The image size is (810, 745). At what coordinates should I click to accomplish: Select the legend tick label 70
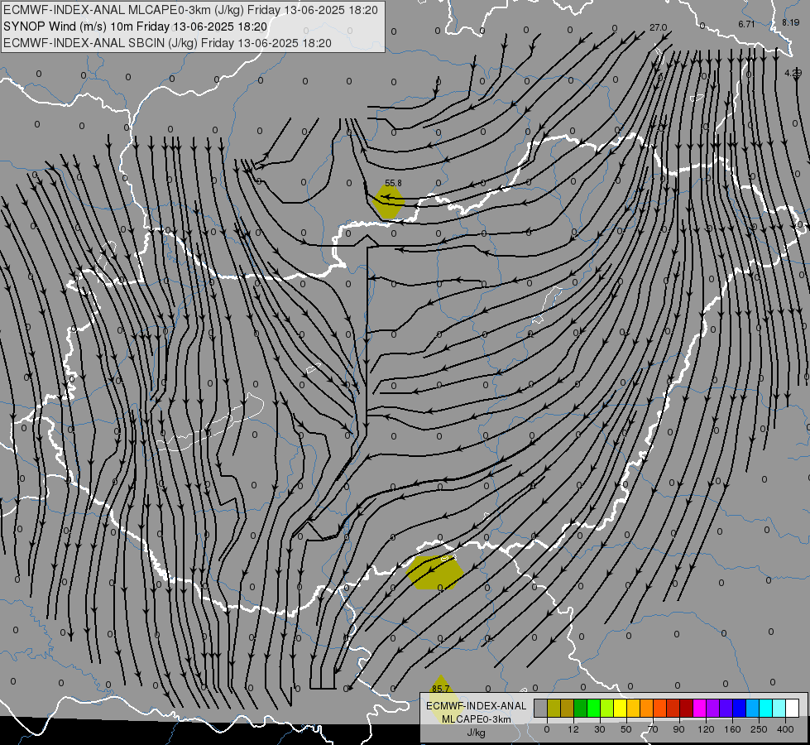pyautogui.click(x=653, y=729)
